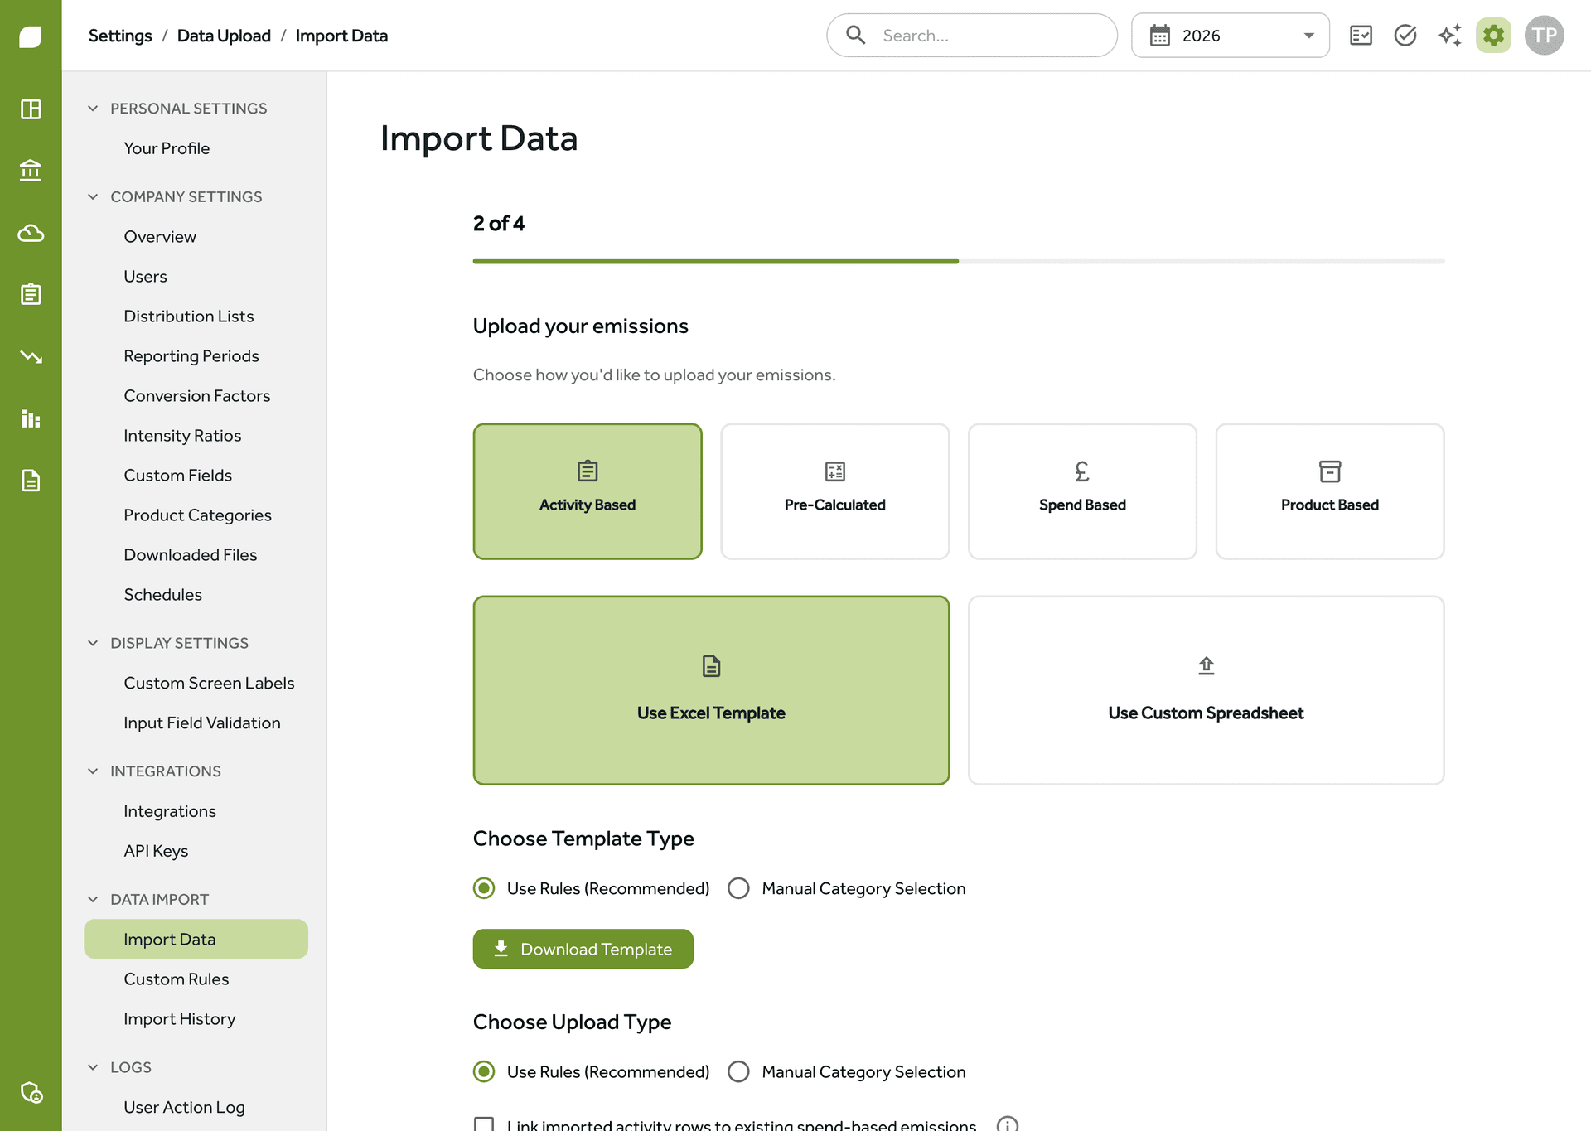
Task: Open the downward trend icon in sidebar
Action: (31, 356)
